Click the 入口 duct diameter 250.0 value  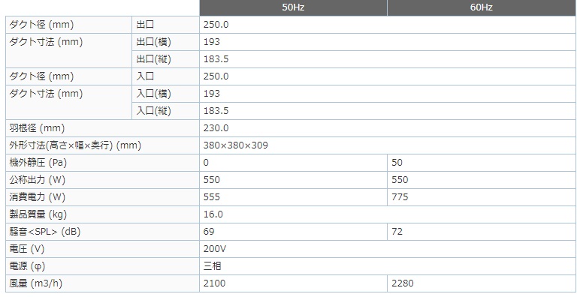pyautogui.click(x=216, y=76)
